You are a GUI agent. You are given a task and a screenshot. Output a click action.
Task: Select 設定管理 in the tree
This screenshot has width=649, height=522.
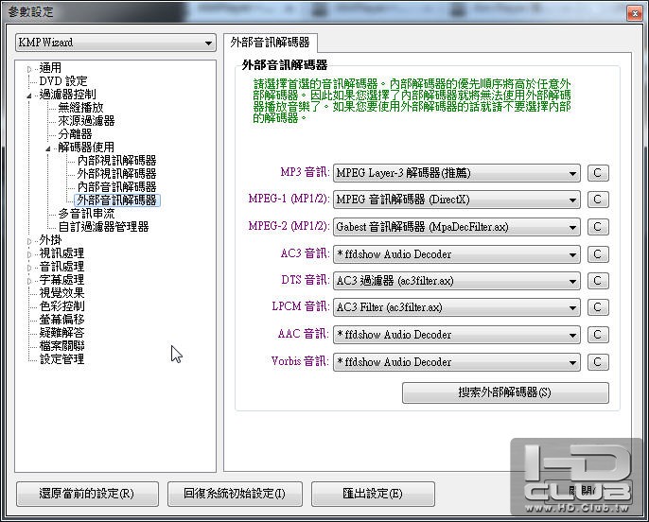61,359
